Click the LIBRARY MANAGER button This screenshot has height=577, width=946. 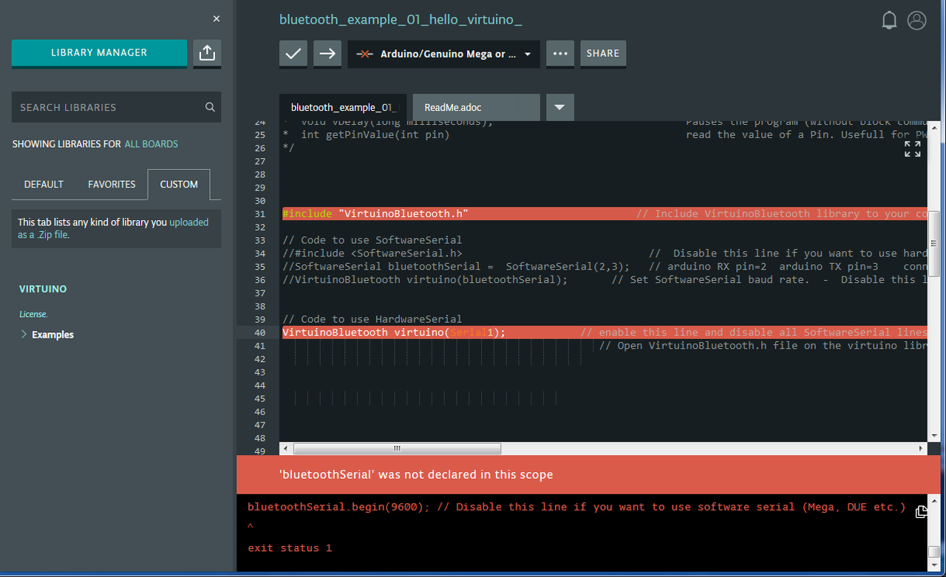click(99, 53)
